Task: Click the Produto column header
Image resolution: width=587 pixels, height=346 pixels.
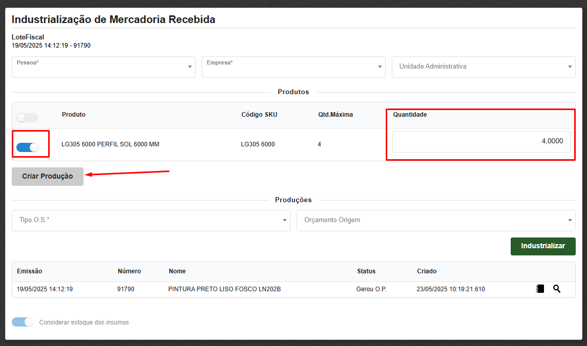Action: pos(74,114)
